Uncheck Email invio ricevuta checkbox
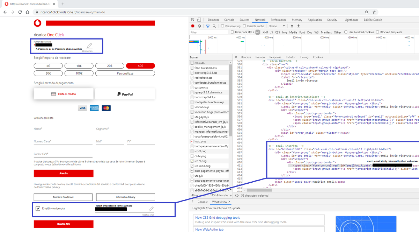The width and height of the screenshot is (419, 232). (x=38, y=209)
